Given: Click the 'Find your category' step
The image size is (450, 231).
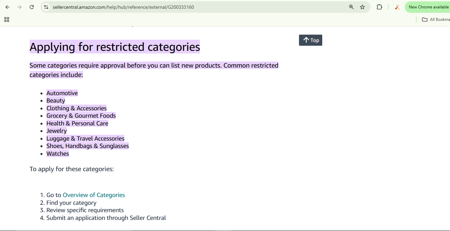Looking at the screenshot, I should tap(71, 203).
